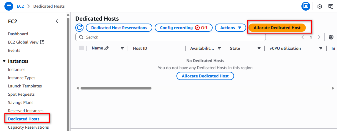Open the hamburger navigation menu
Viewport: 337px width, 131px height.
coord(9,6)
